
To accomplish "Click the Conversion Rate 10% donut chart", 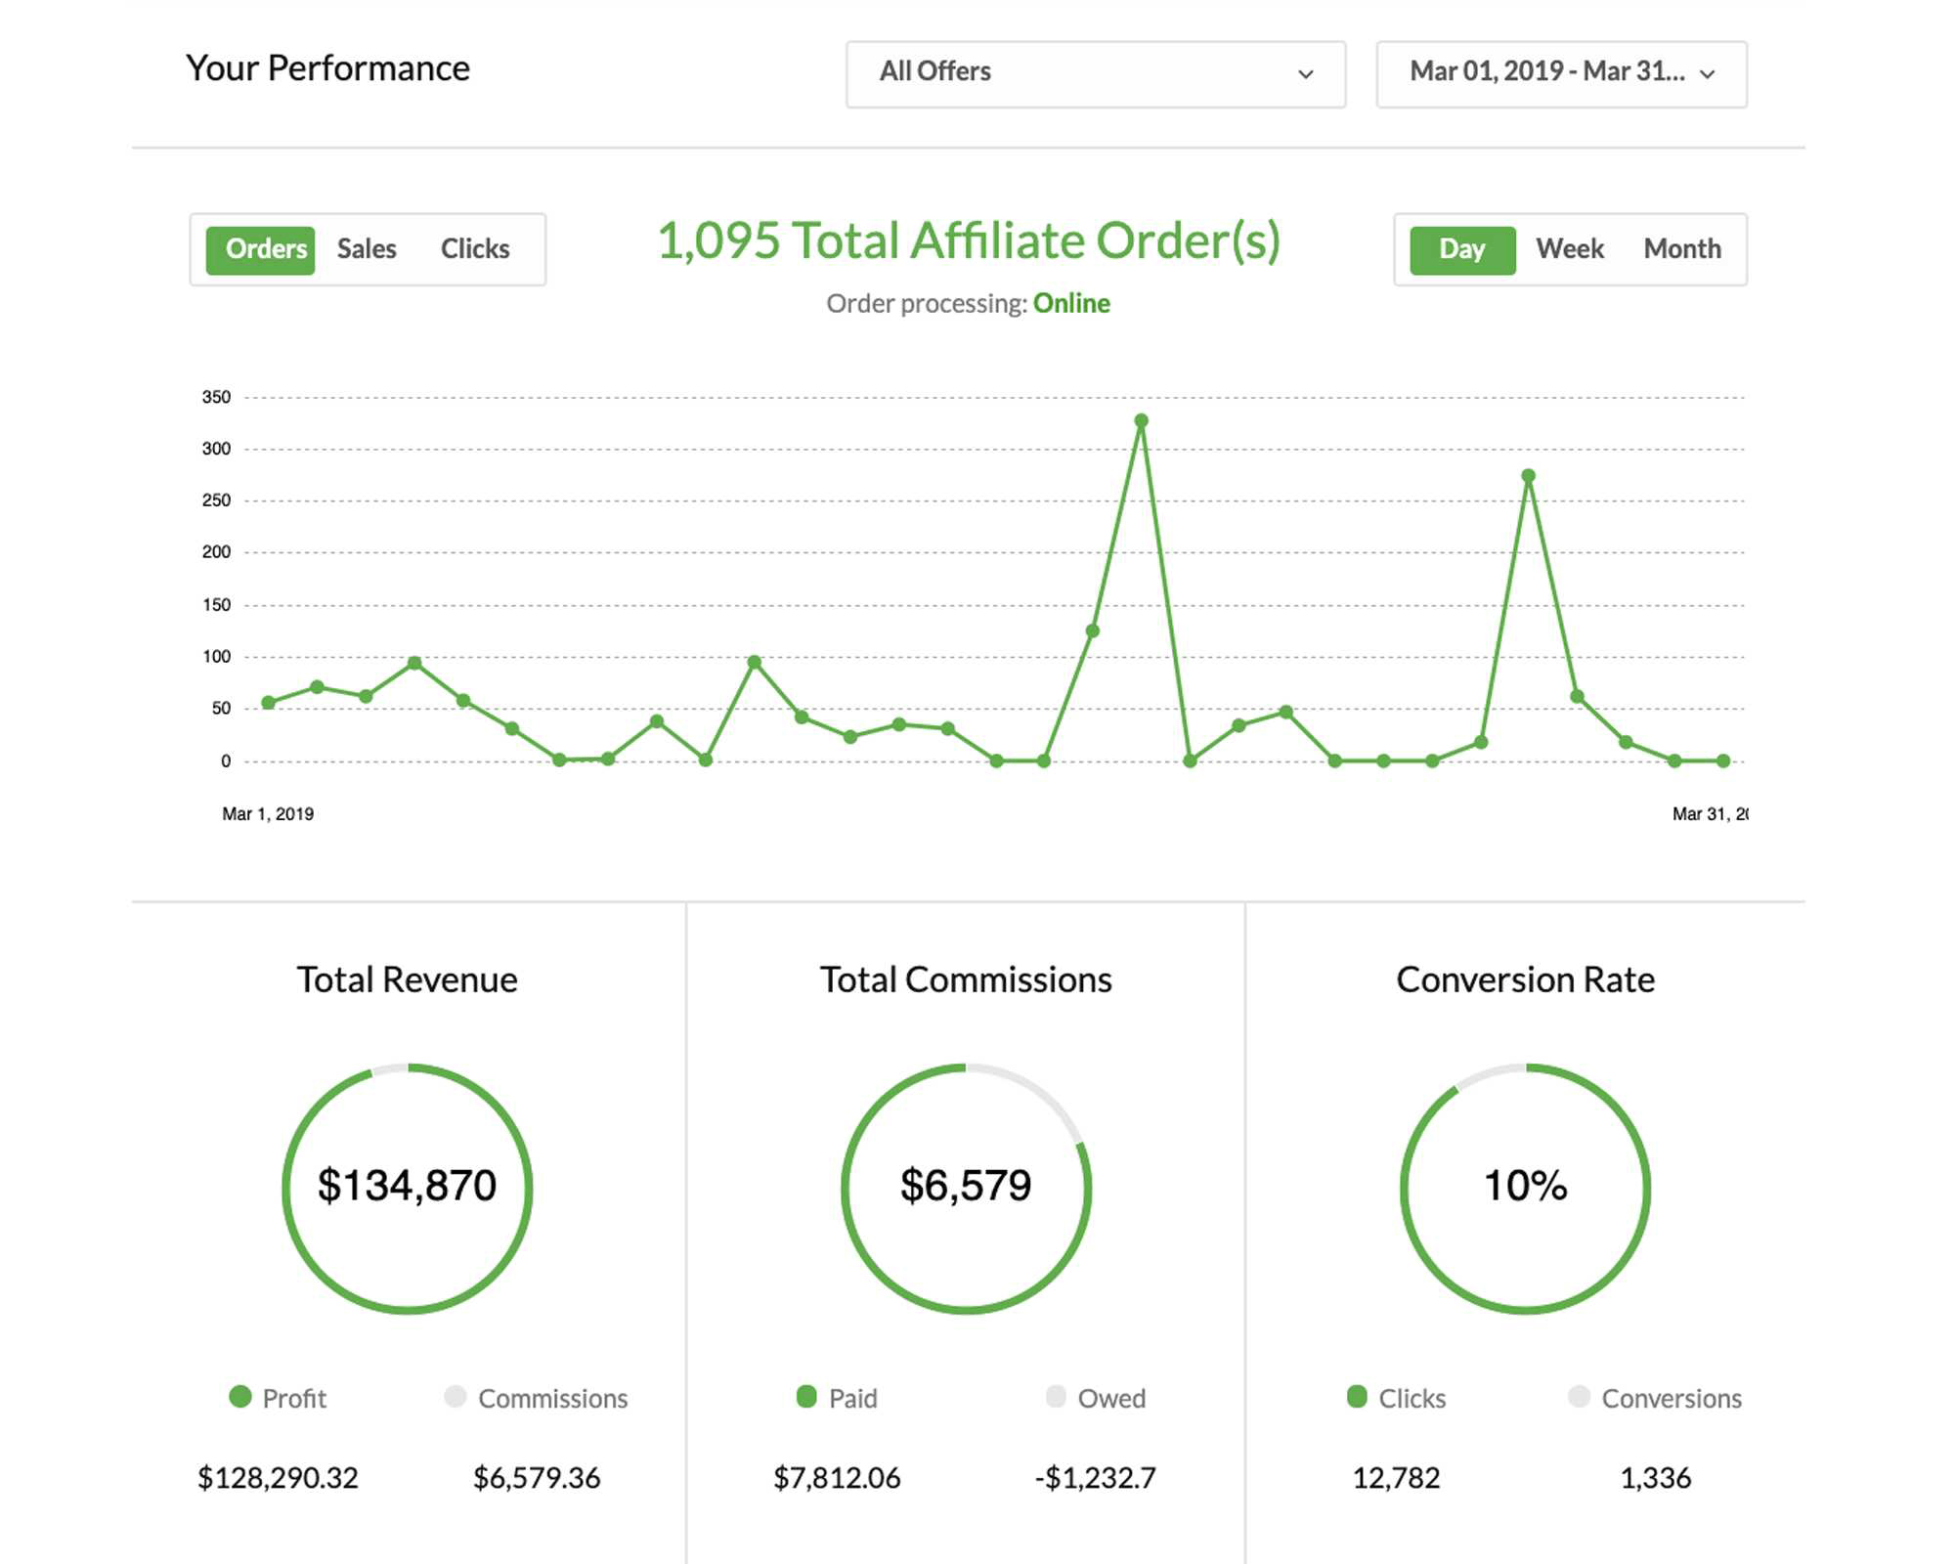I will pos(1525,1189).
